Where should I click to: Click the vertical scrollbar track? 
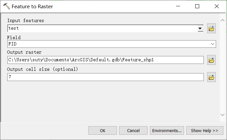coord(222,68)
